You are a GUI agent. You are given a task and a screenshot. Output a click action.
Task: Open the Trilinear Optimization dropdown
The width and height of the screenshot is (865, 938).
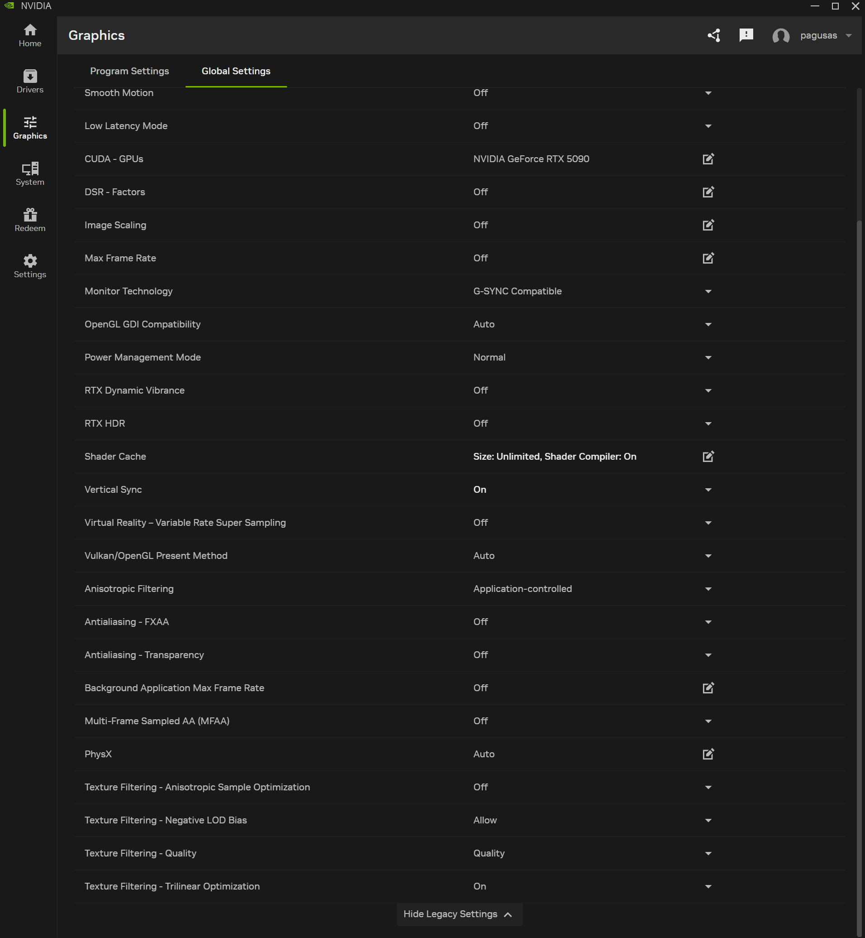click(x=708, y=886)
